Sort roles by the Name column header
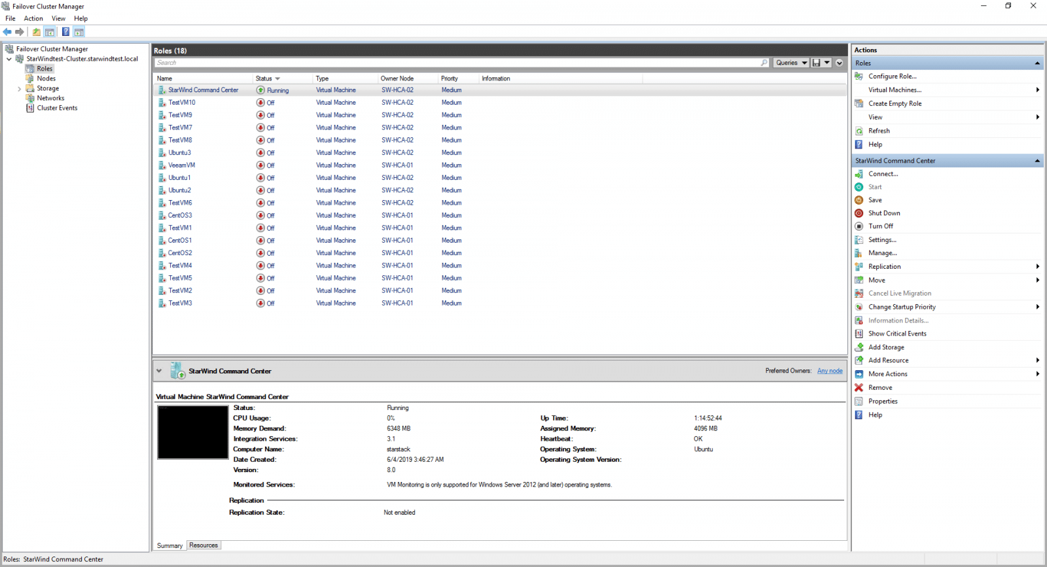This screenshot has height=567, width=1047. (204, 78)
